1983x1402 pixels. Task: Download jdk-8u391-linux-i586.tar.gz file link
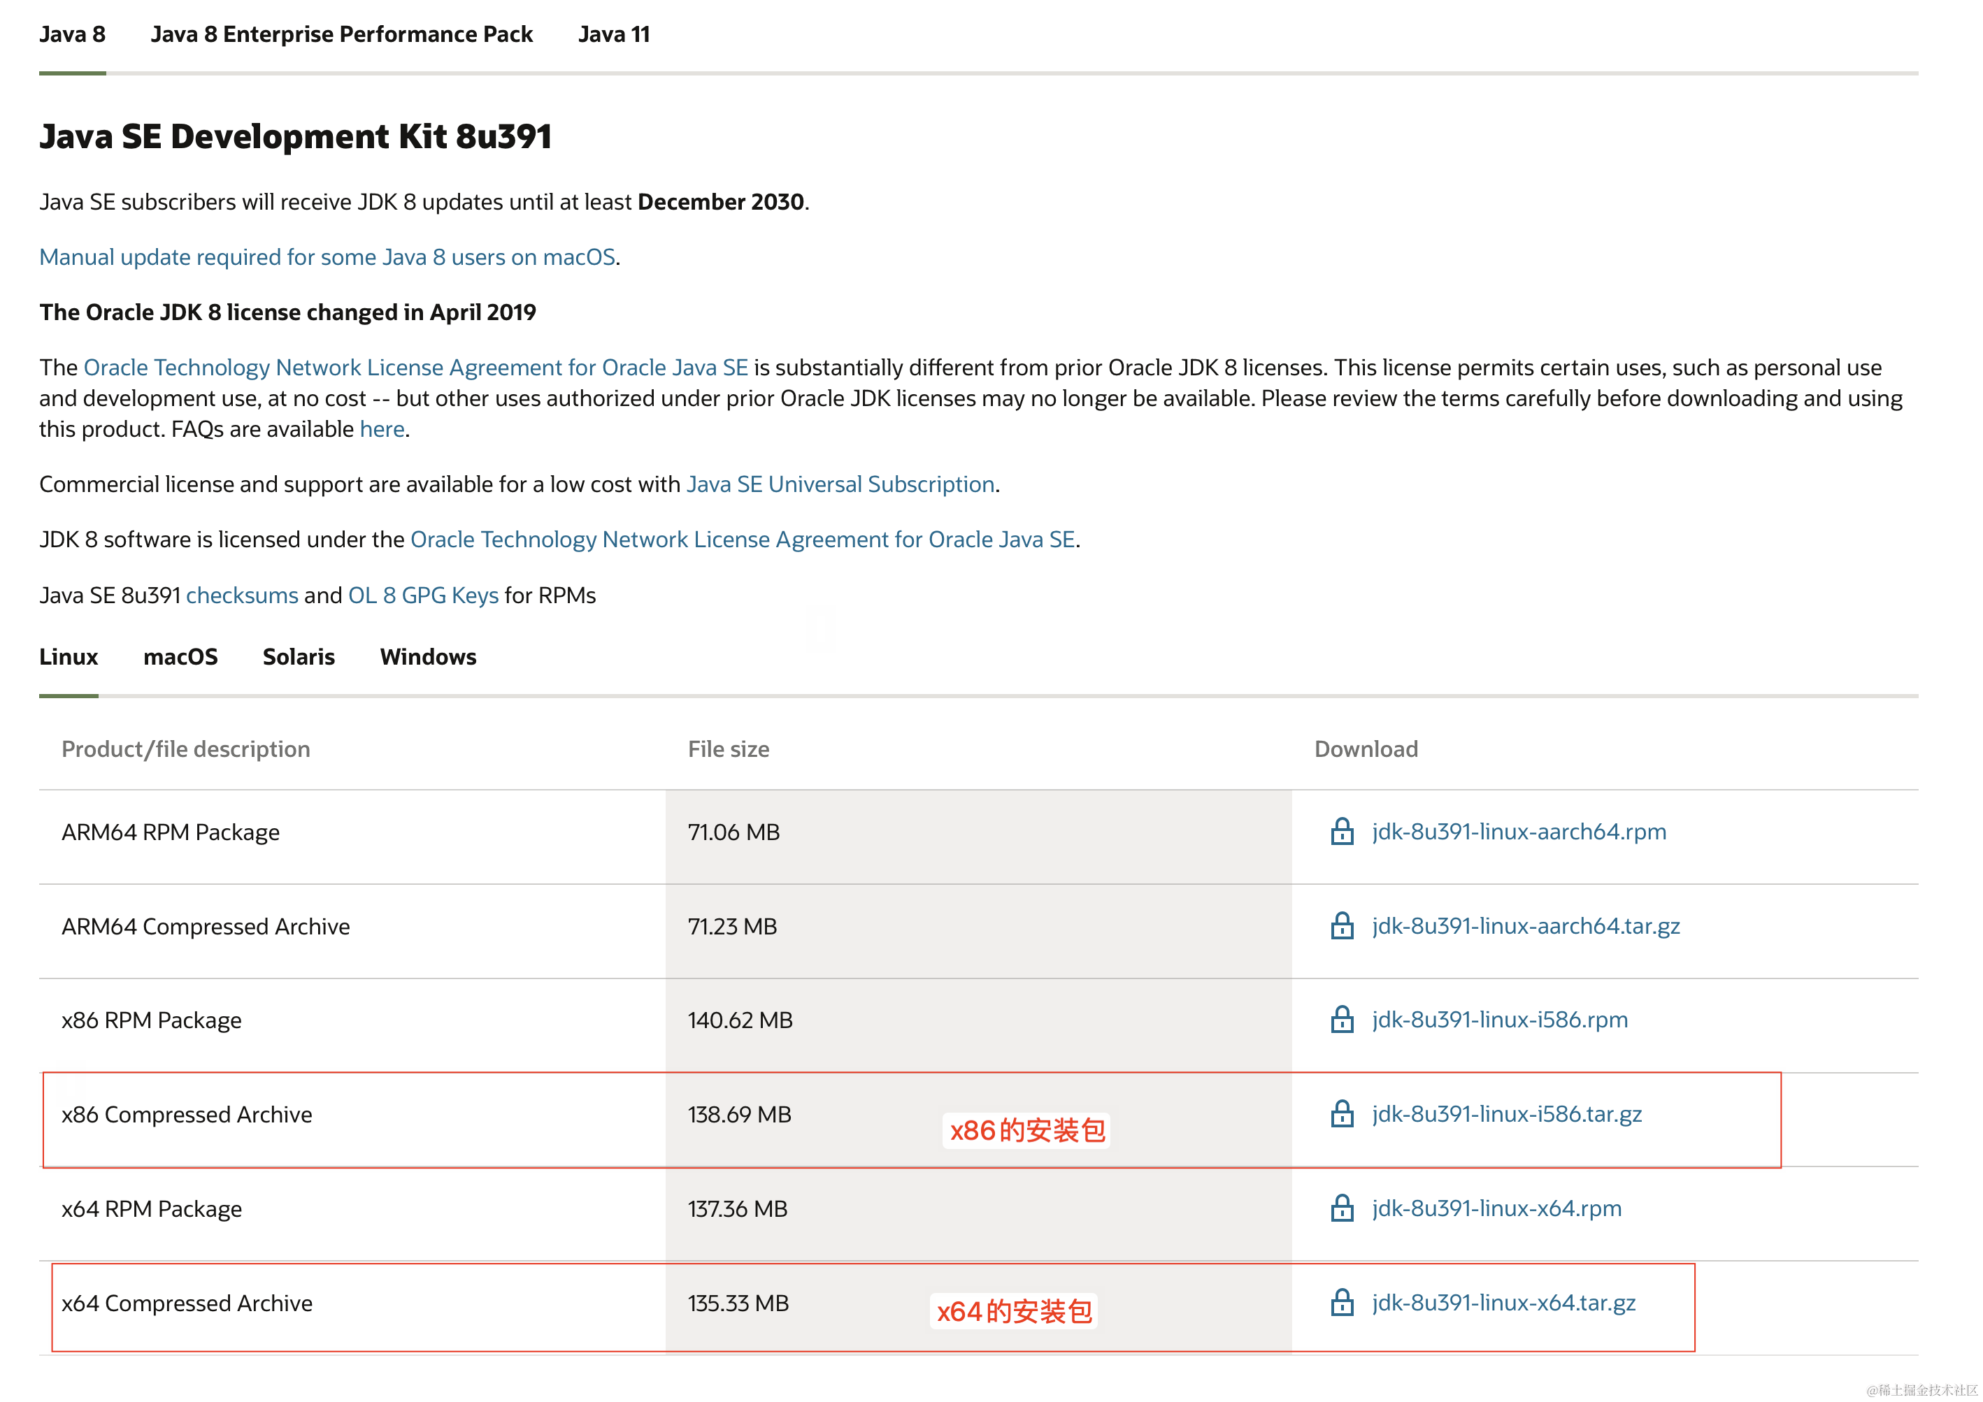click(x=1507, y=1115)
